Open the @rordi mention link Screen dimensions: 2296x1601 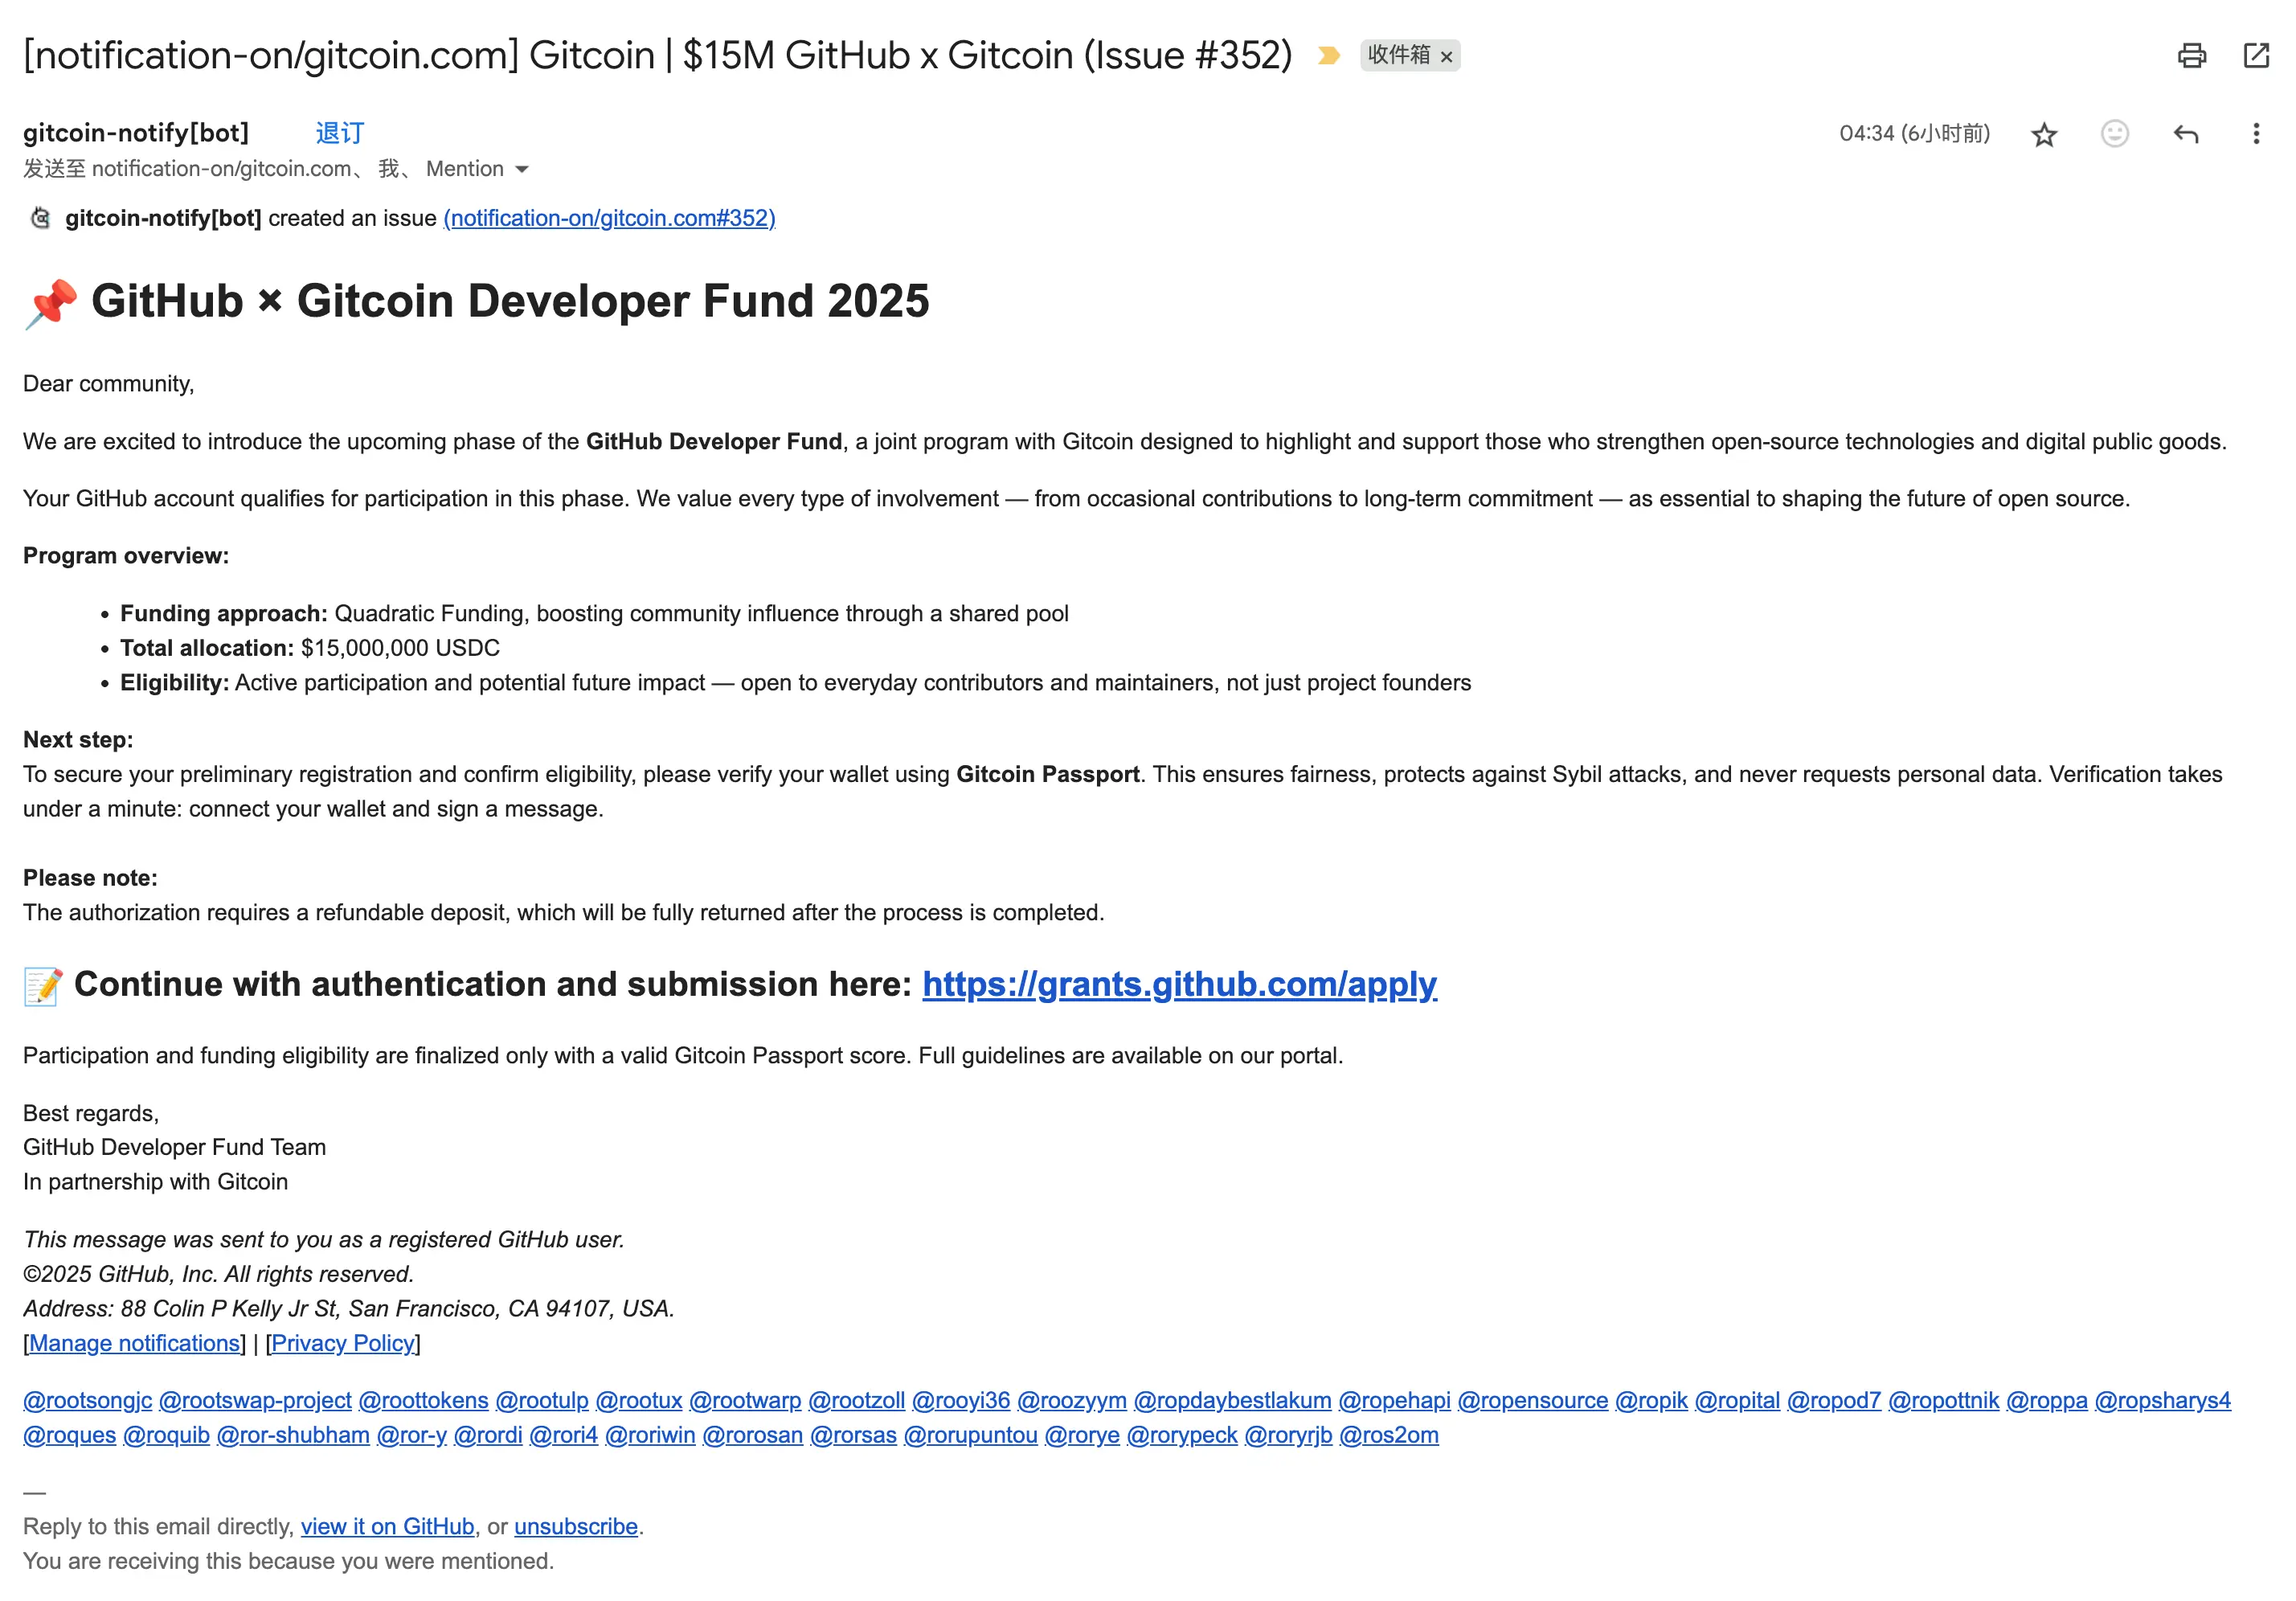[x=488, y=1435]
